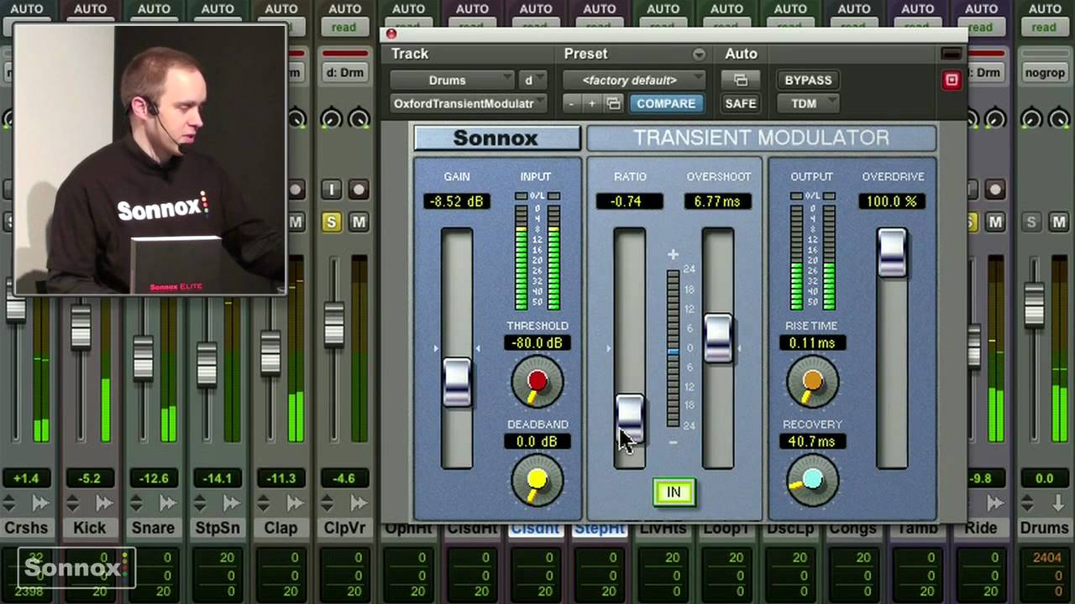Toggle the plugin IN button
1075x604 pixels.
click(x=674, y=492)
